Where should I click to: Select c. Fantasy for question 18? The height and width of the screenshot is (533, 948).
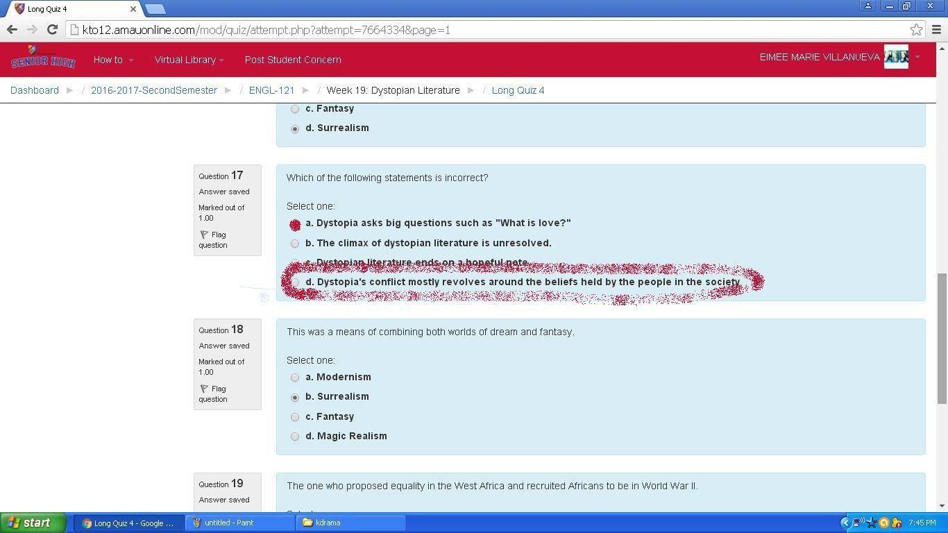coord(295,417)
